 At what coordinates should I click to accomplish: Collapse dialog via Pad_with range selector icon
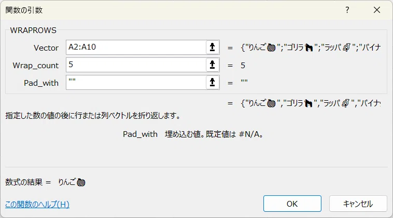[212, 83]
